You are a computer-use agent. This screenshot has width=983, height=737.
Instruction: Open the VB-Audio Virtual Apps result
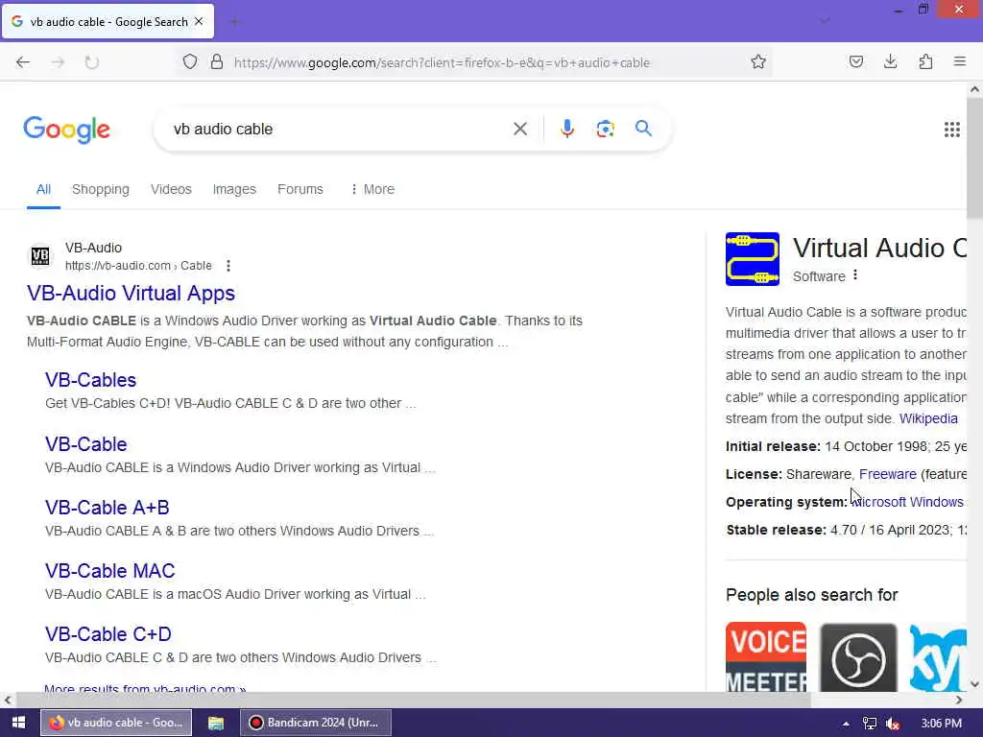[131, 294]
